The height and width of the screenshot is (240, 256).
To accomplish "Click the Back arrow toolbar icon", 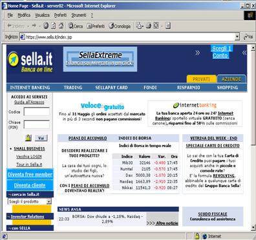I will 10,26.
